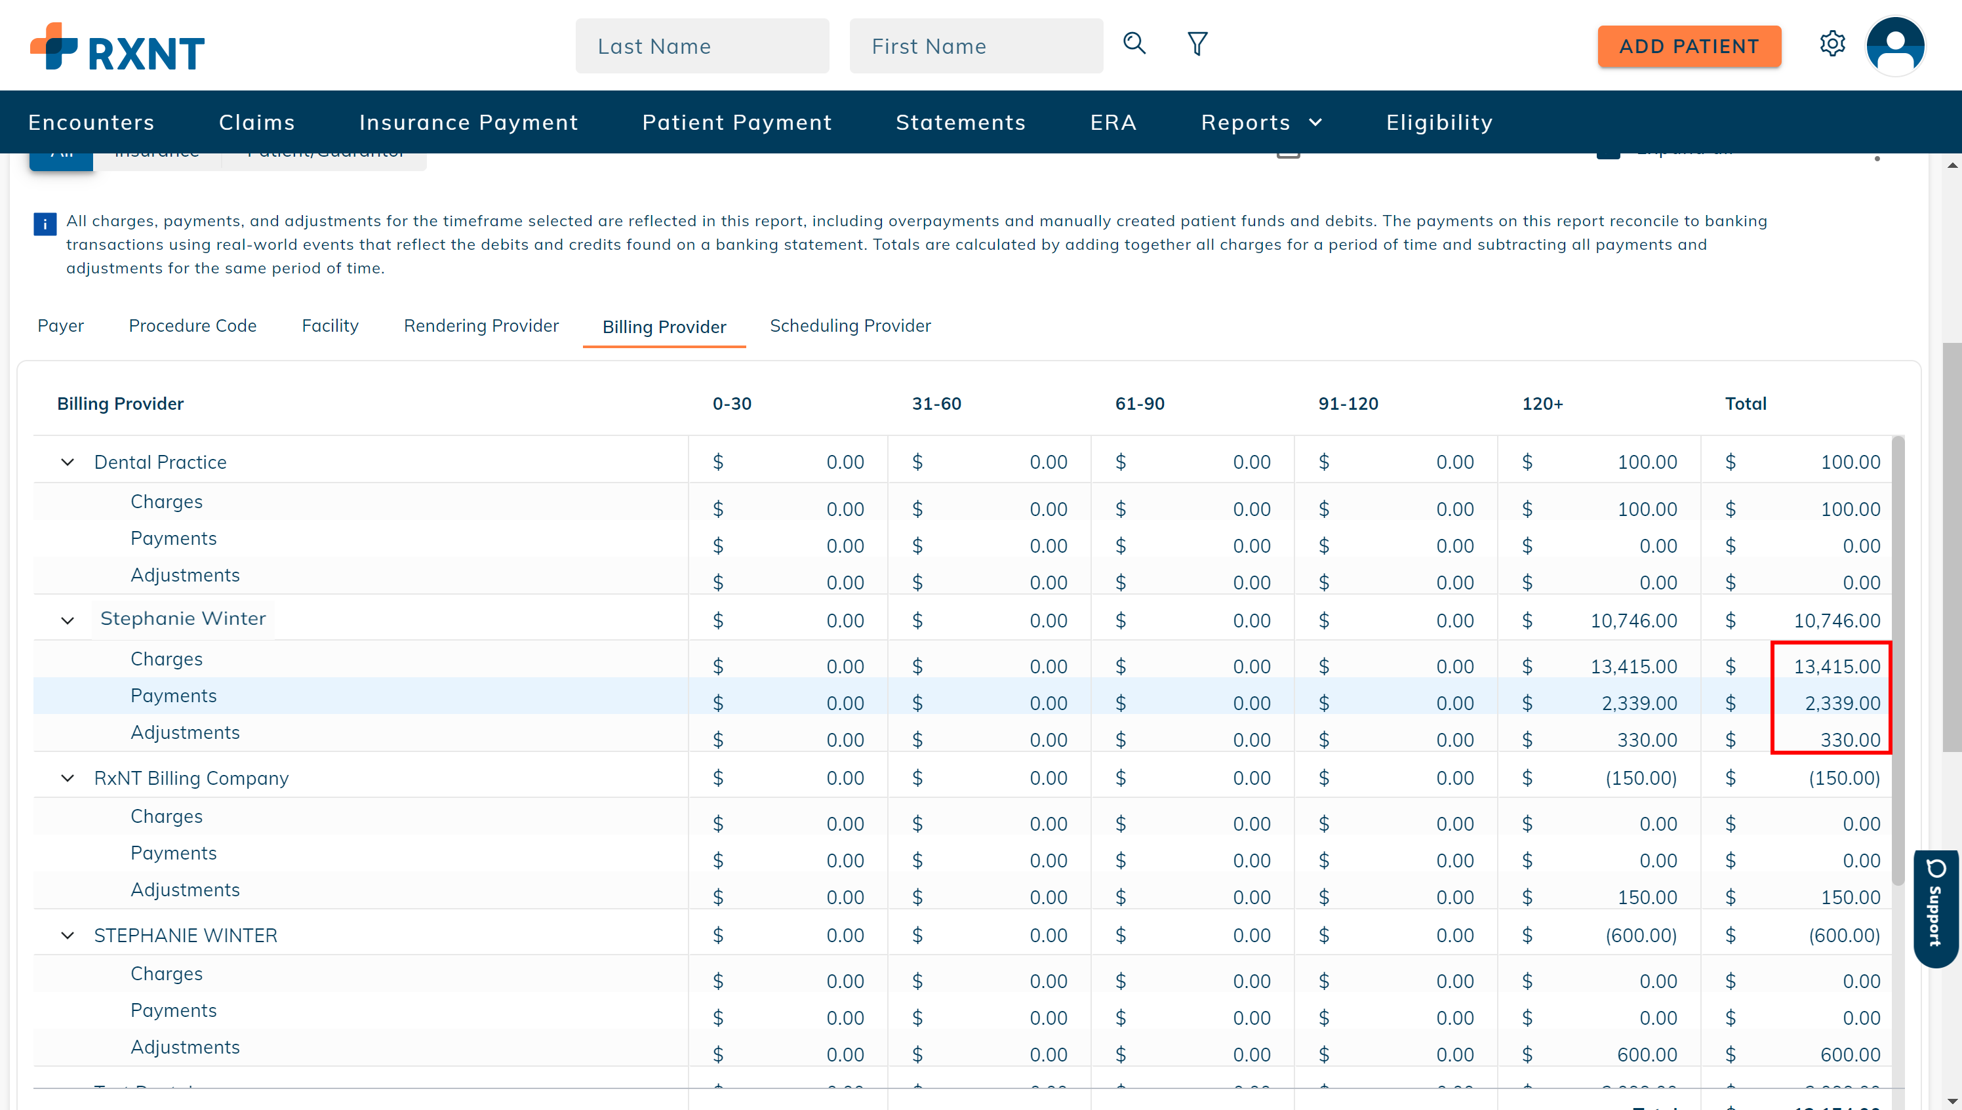Image resolution: width=1962 pixels, height=1110 pixels.
Task: Click the 13,415.00 Total cell
Action: pyautogui.click(x=1836, y=666)
